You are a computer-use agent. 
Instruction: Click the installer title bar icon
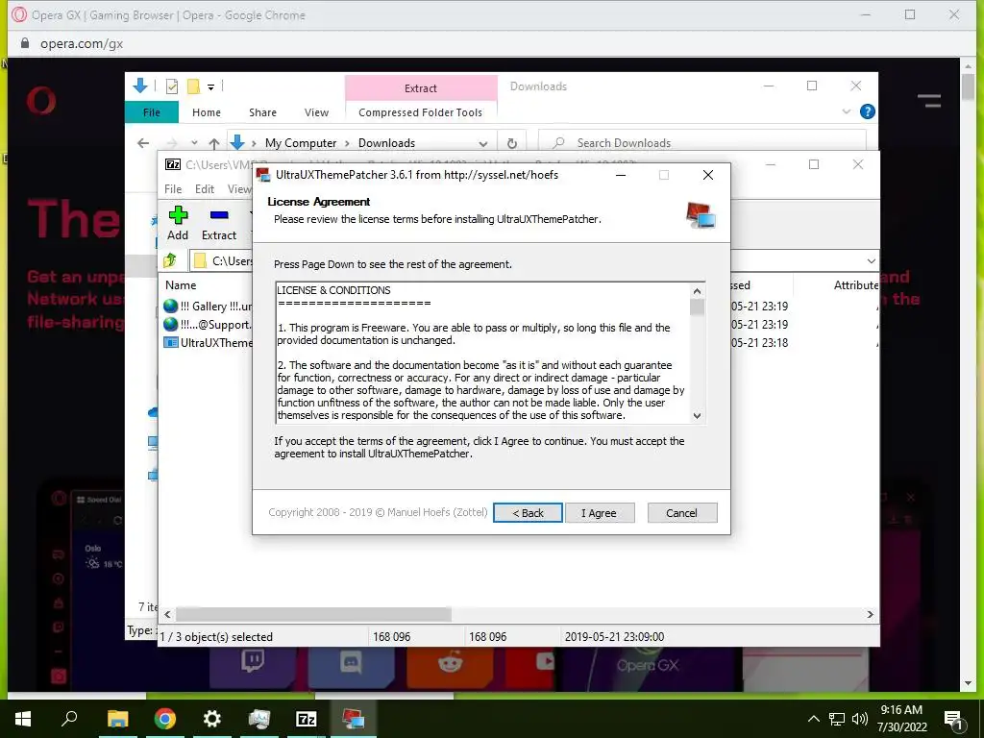pos(263,175)
